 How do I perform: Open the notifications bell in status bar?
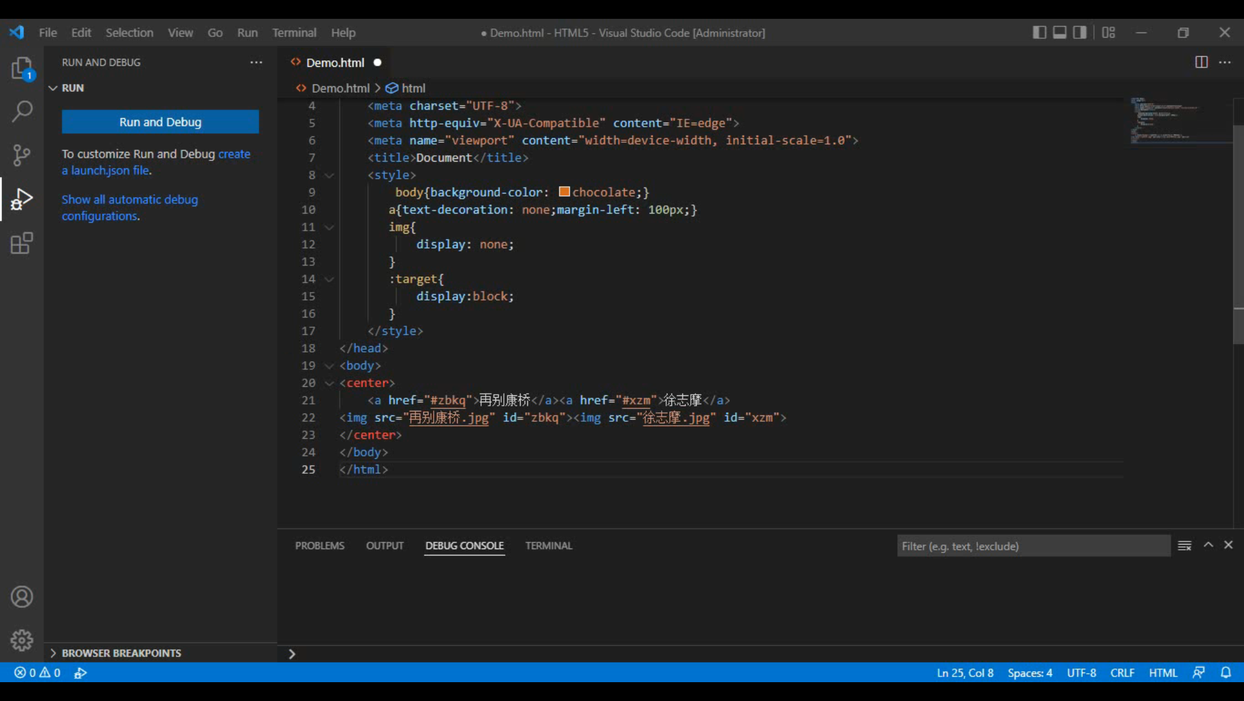1226,672
